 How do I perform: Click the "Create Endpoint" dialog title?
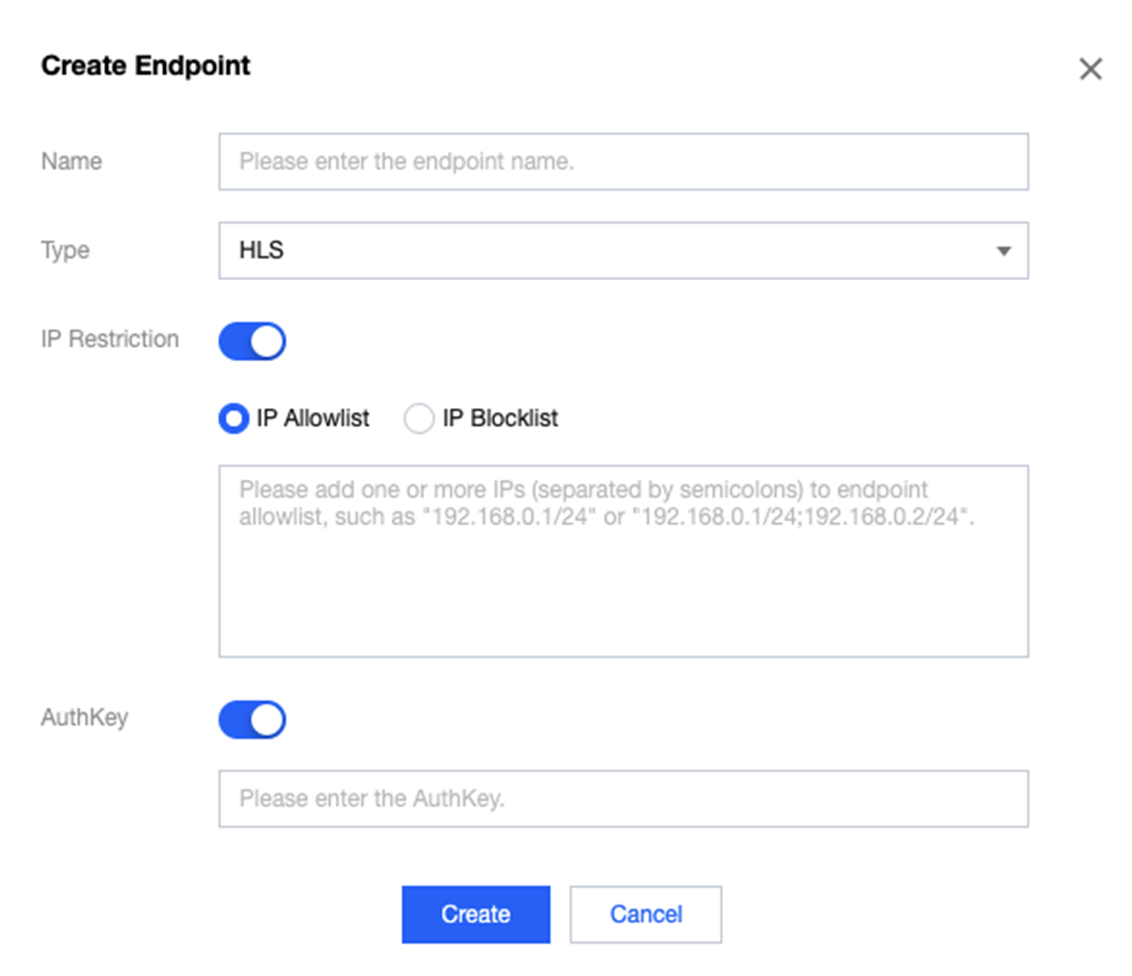146,66
